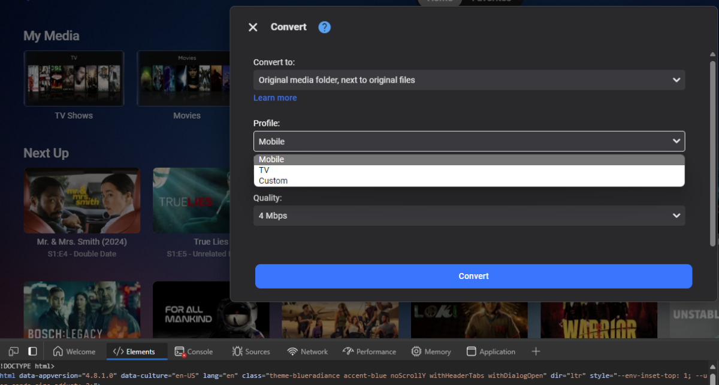Screen dimensions: 719x385
Task: Click the Console error badge icon
Action: click(183, 354)
